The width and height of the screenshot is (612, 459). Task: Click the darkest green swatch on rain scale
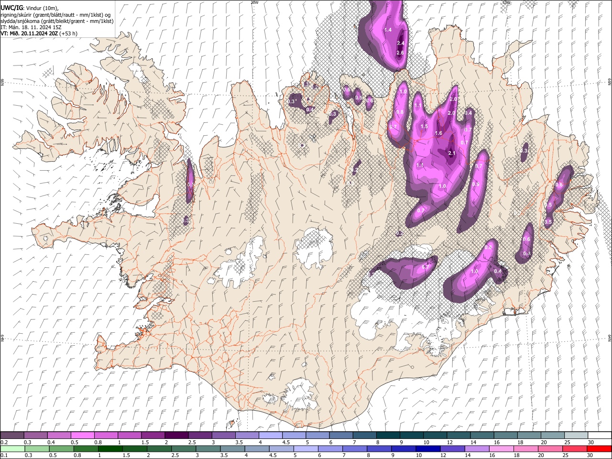(110, 448)
